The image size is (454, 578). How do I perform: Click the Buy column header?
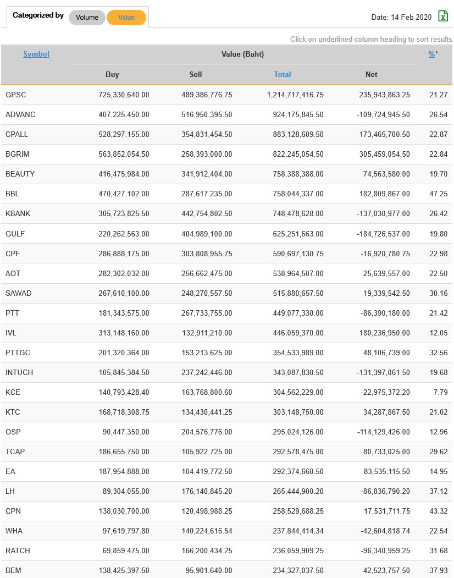tap(112, 74)
